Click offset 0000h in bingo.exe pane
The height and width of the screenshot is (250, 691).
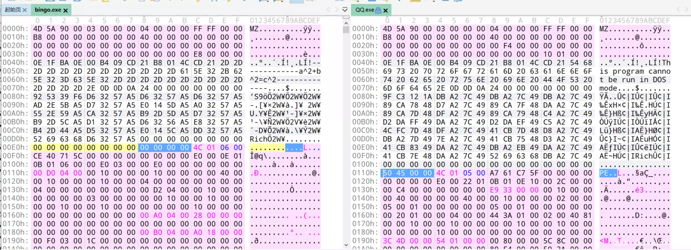[15, 28]
